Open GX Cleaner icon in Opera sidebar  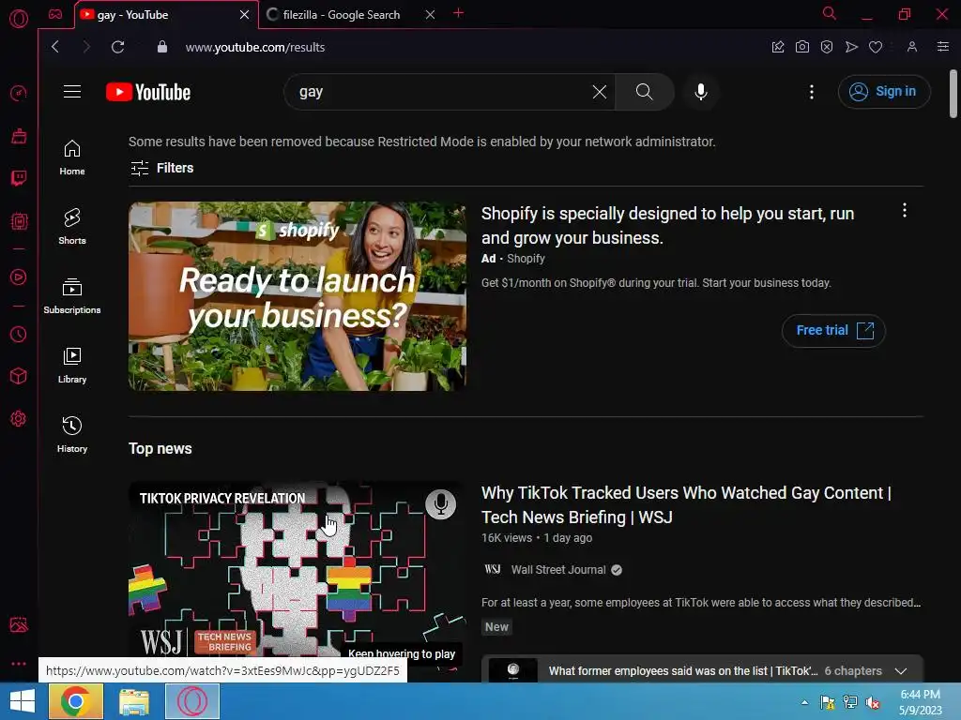19,136
